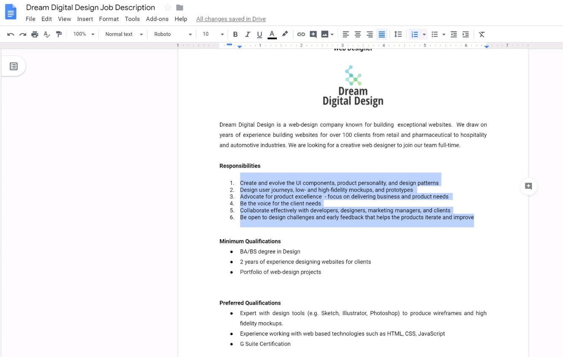Click the Minimum Qualifications heading
Screen dimensions: 563x357
(250, 241)
